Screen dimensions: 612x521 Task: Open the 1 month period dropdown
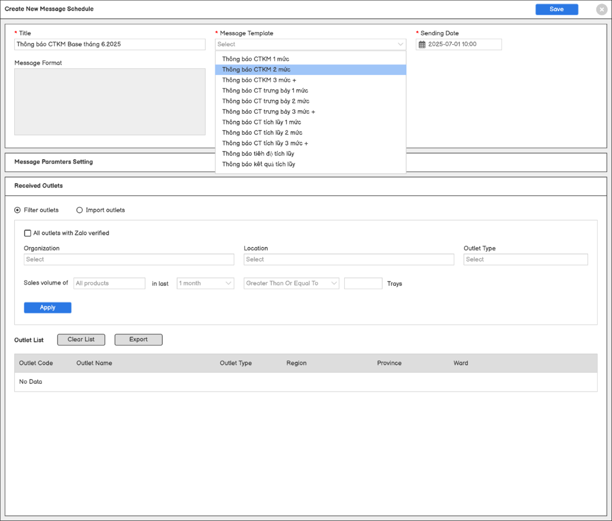click(x=205, y=283)
